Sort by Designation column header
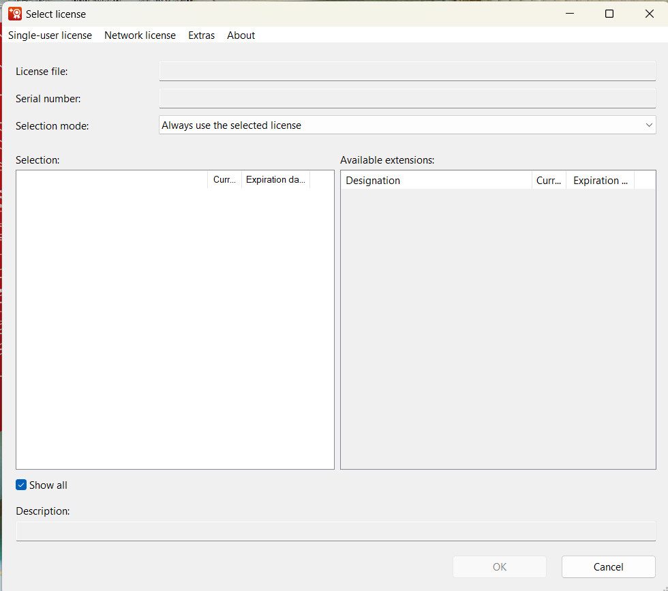The width and height of the screenshot is (668, 591). pyautogui.click(x=436, y=181)
